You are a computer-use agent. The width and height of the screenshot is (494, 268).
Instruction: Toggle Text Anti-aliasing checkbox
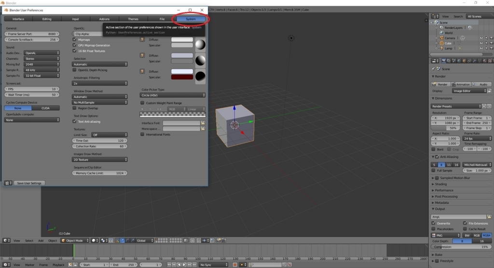pyautogui.click(x=74, y=121)
